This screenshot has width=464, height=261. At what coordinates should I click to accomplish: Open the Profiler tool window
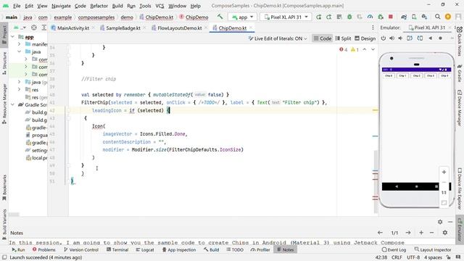click(x=260, y=249)
